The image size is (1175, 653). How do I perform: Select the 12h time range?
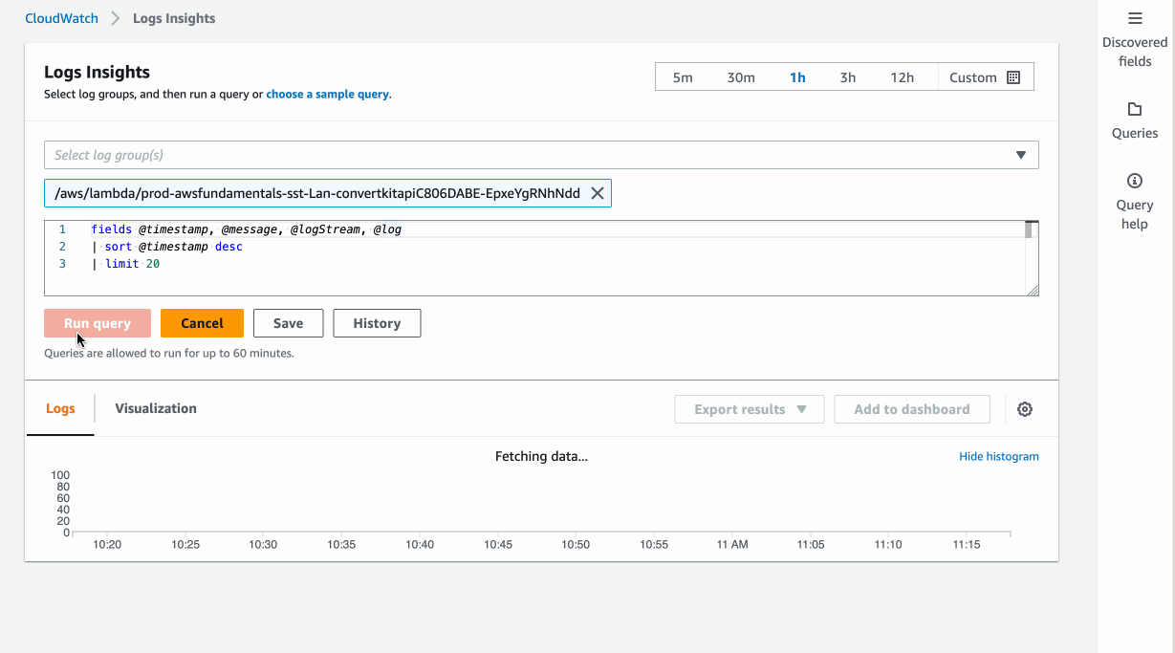(902, 76)
